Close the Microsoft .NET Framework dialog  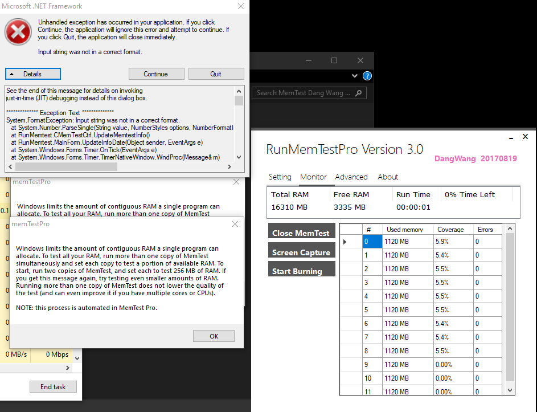[x=241, y=6]
